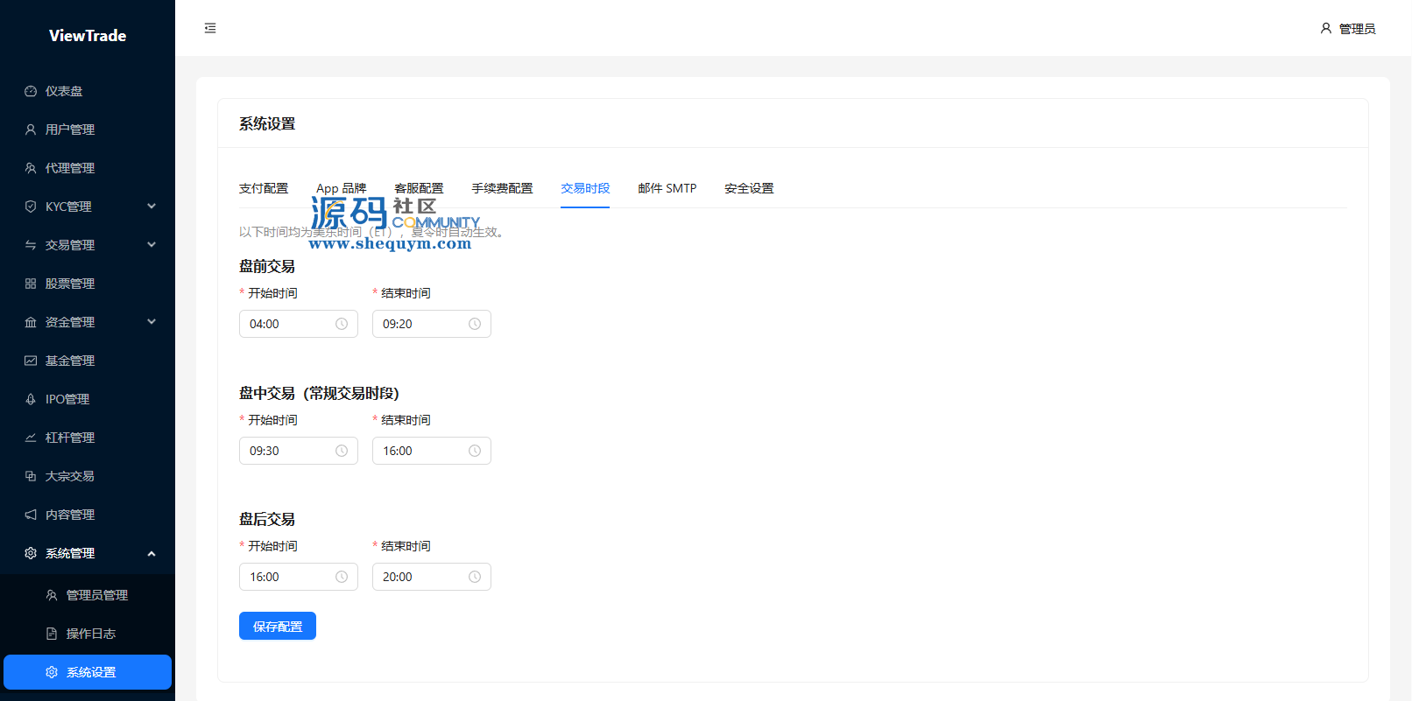Toggle the sidebar collapse icon

[x=210, y=28]
